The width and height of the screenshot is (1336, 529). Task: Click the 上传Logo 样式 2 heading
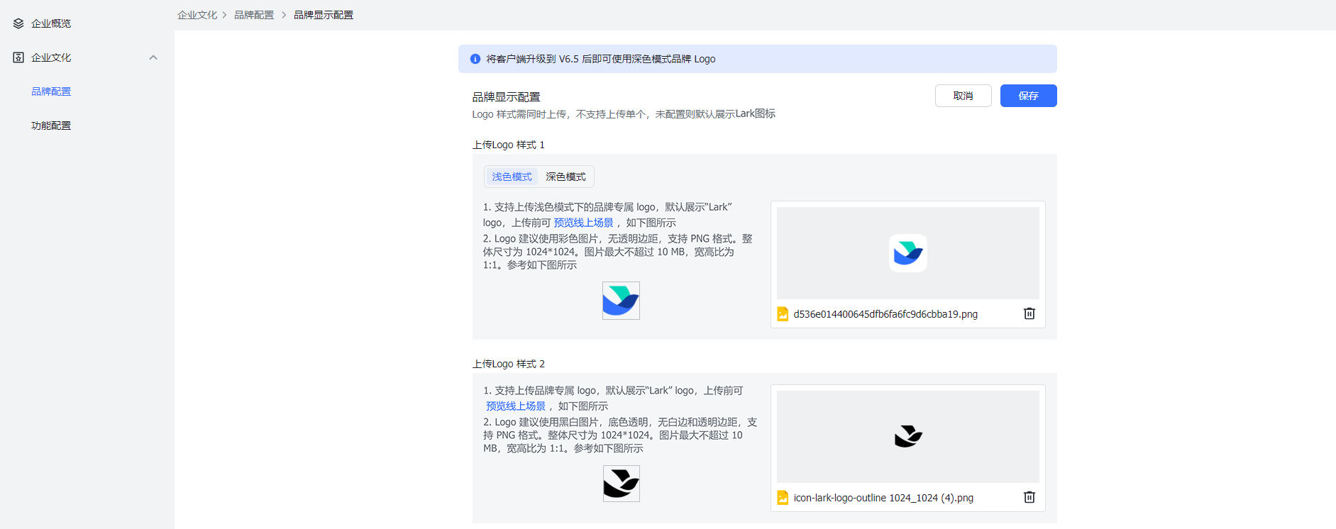509,364
